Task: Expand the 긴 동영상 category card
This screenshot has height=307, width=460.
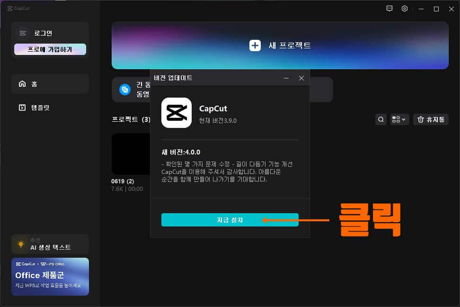Action: (x=133, y=89)
